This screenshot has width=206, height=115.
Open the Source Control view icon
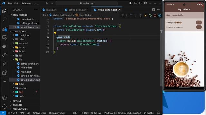[x=4, y=64]
